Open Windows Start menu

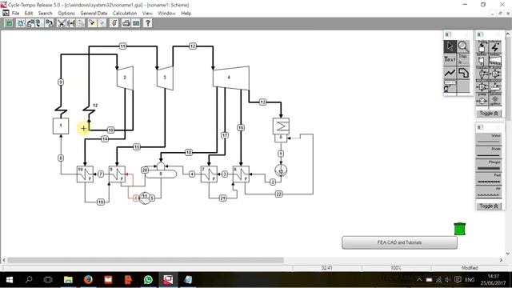(x=10, y=280)
